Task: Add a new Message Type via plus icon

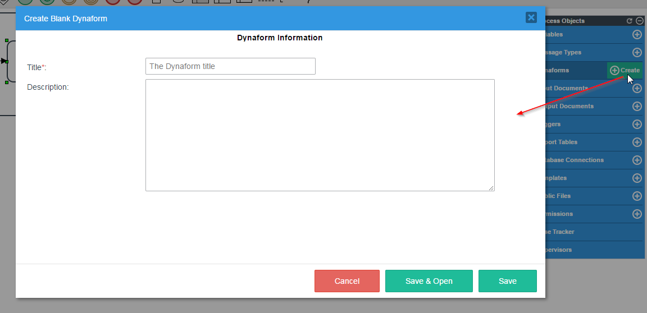Action: coord(637,52)
